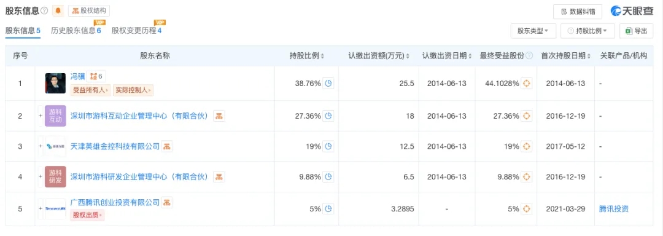Click the 导出 export button
Image resolution: width=663 pixels, height=236 pixels.
(x=636, y=31)
